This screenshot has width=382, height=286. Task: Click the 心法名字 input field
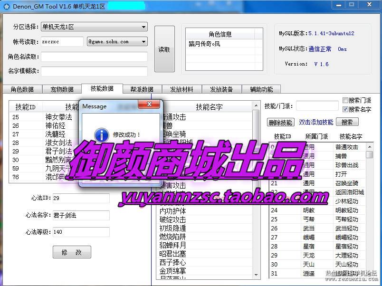[x=81, y=215]
